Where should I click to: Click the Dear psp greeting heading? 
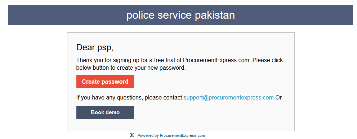[x=95, y=48]
